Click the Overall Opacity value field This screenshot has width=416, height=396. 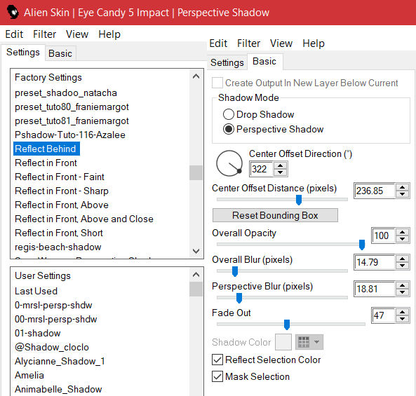click(x=383, y=235)
